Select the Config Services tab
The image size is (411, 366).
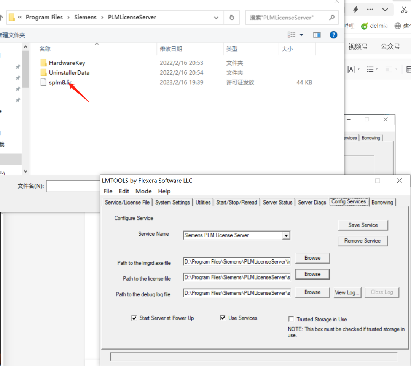(x=349, y=201)
